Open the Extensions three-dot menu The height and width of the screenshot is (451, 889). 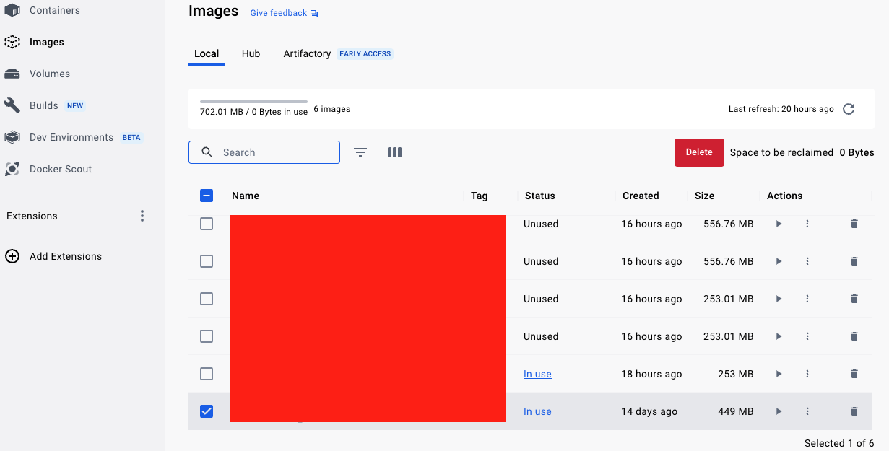[x=142, y=216]
